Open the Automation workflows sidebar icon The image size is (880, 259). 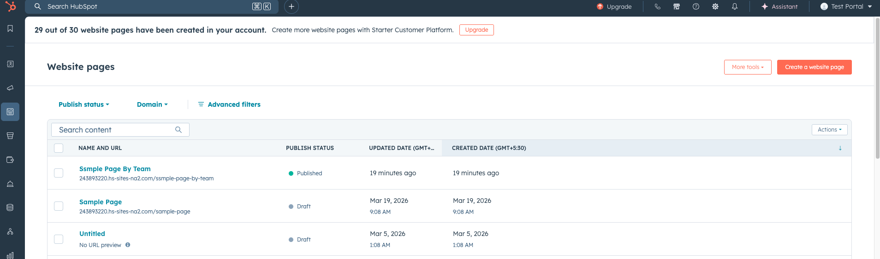10,231
